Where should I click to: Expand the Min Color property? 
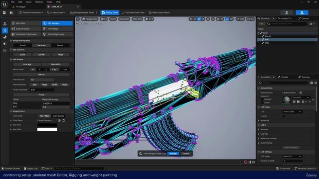(x=11, y=125)
